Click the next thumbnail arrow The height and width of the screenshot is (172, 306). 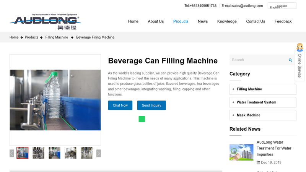pos(99,153)
